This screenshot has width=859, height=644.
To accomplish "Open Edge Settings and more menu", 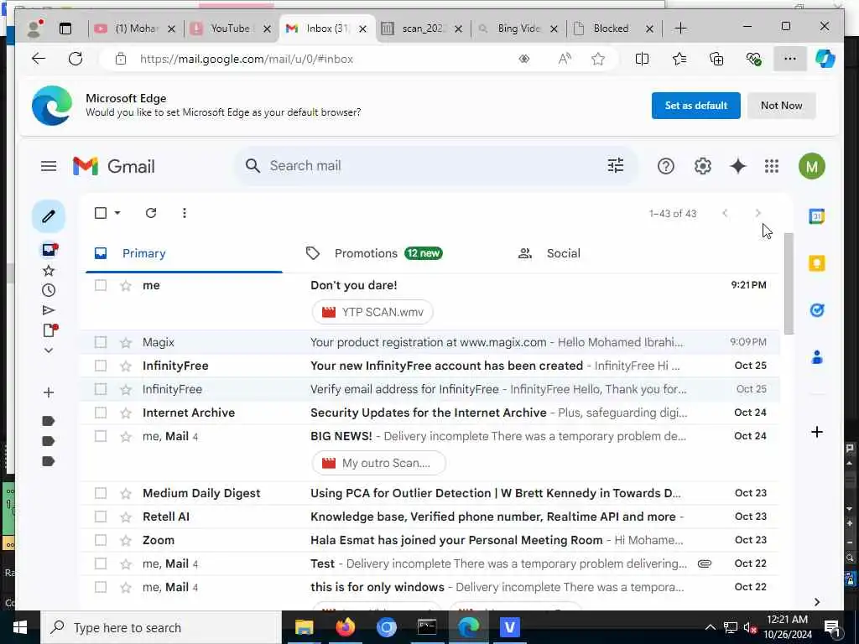I will [789, 59].
